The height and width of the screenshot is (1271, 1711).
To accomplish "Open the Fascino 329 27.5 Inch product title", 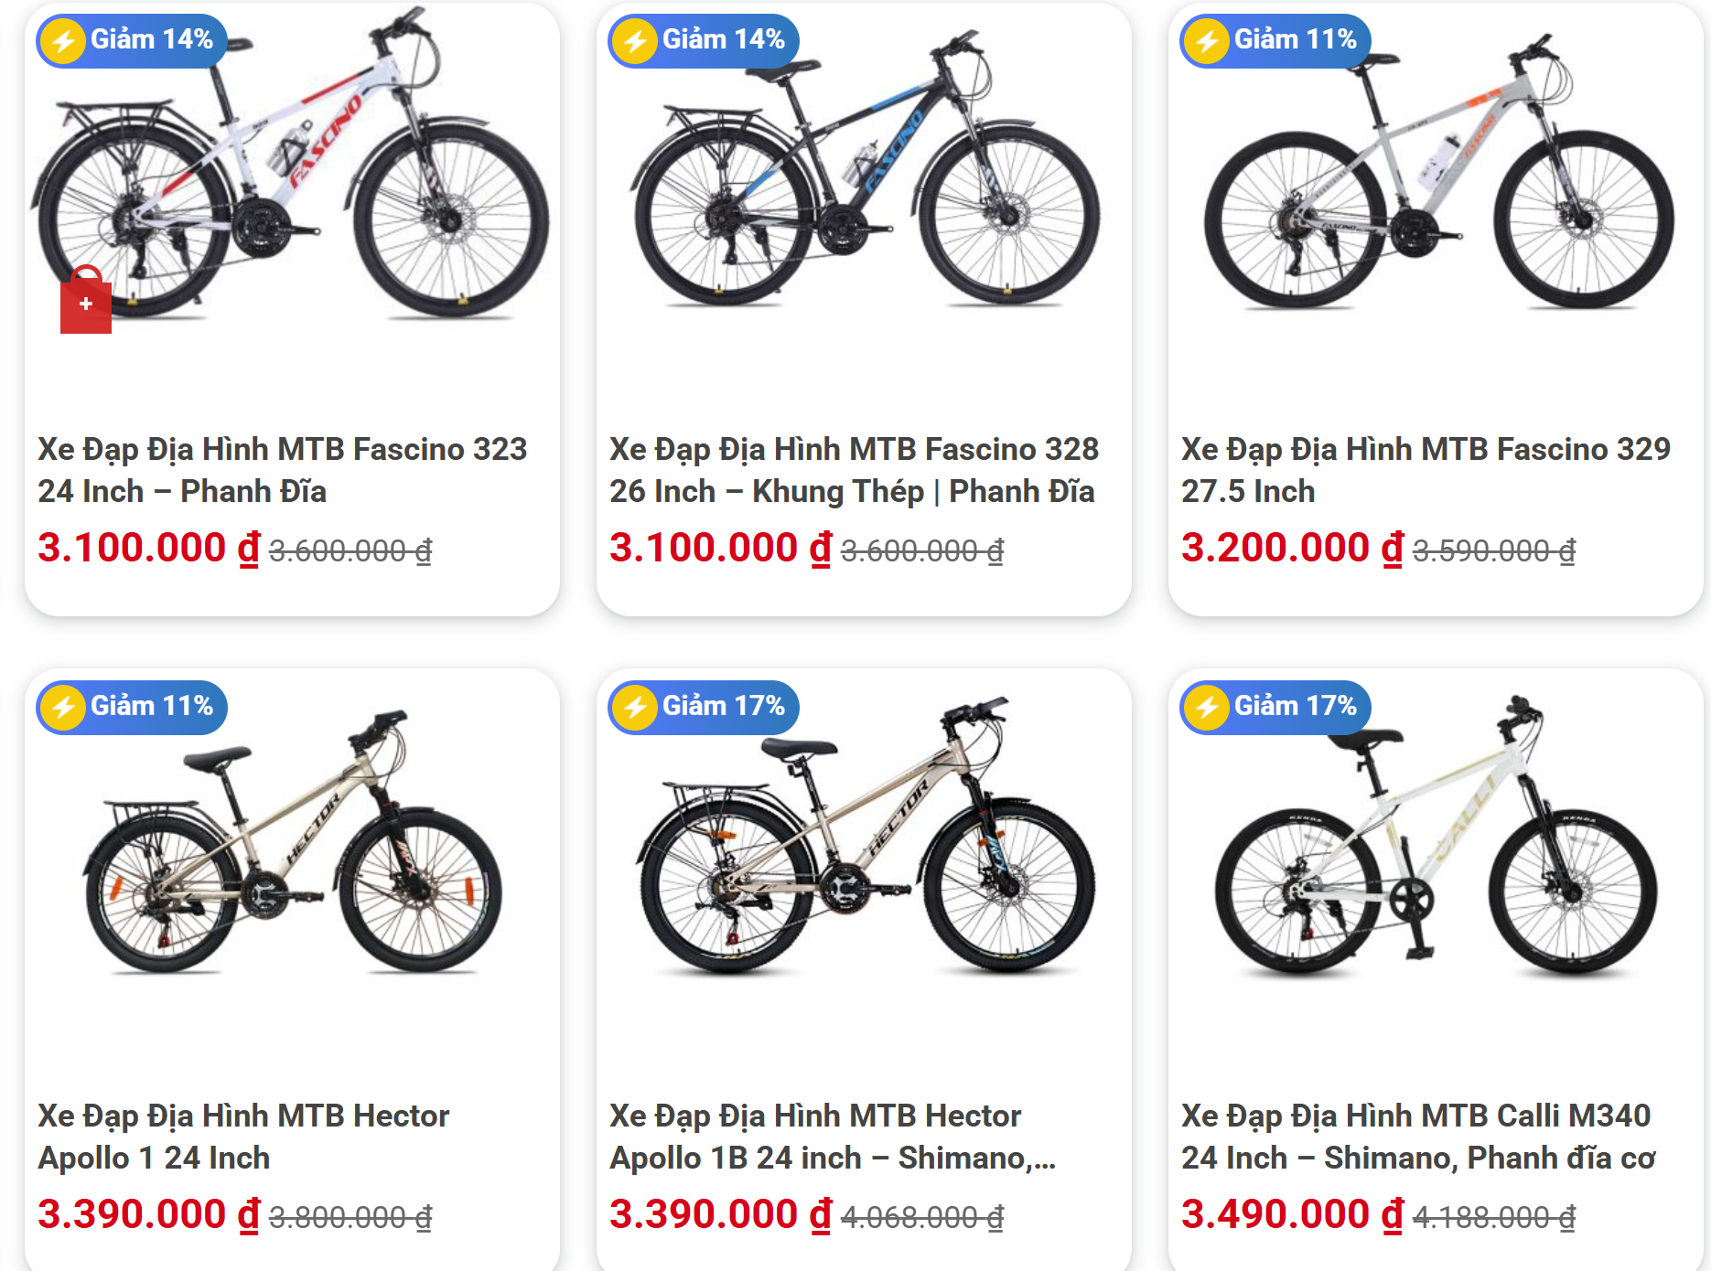I will (1425, 470).
